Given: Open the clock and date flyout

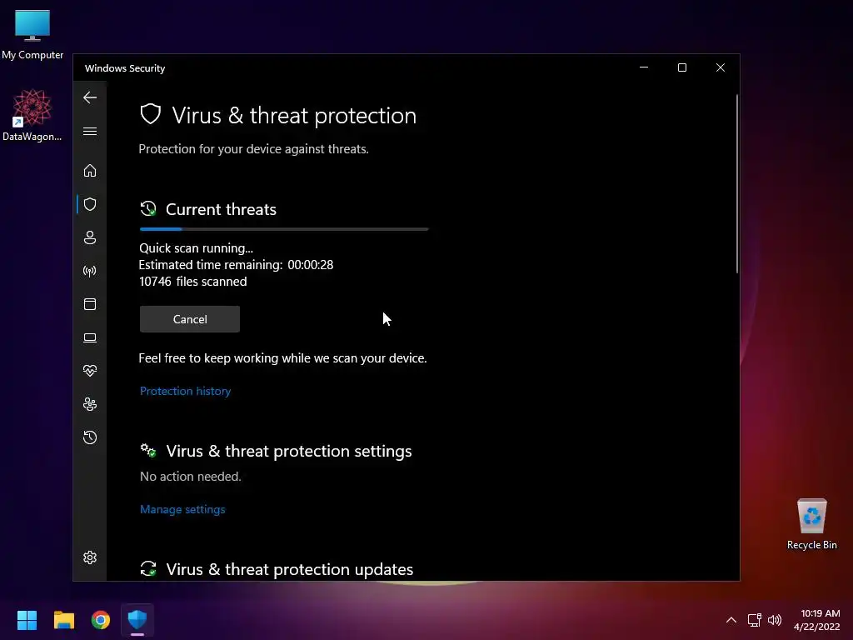Looking at the screenshot, I should coord(816,620).
